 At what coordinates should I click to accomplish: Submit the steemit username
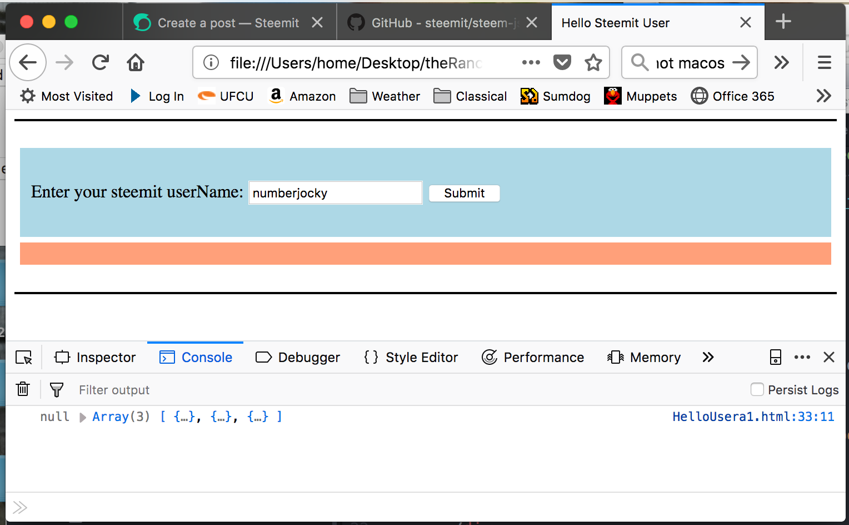(465, 193)
